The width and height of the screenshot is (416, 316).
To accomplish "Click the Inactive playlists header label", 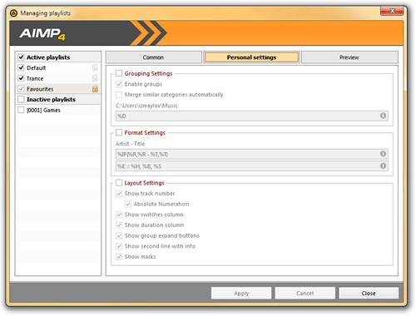I will pos(51,99).
